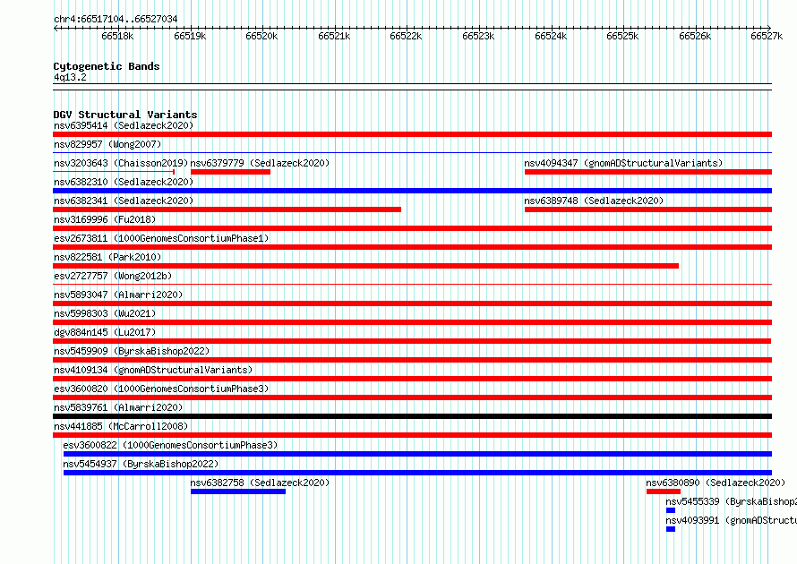Click nsv5839761 (Almarri2020) label
The image size is (797, 564).
pos(118,407)
